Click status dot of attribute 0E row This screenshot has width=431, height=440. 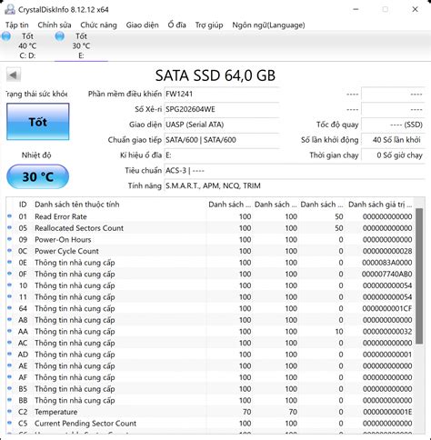pos(10,262)
